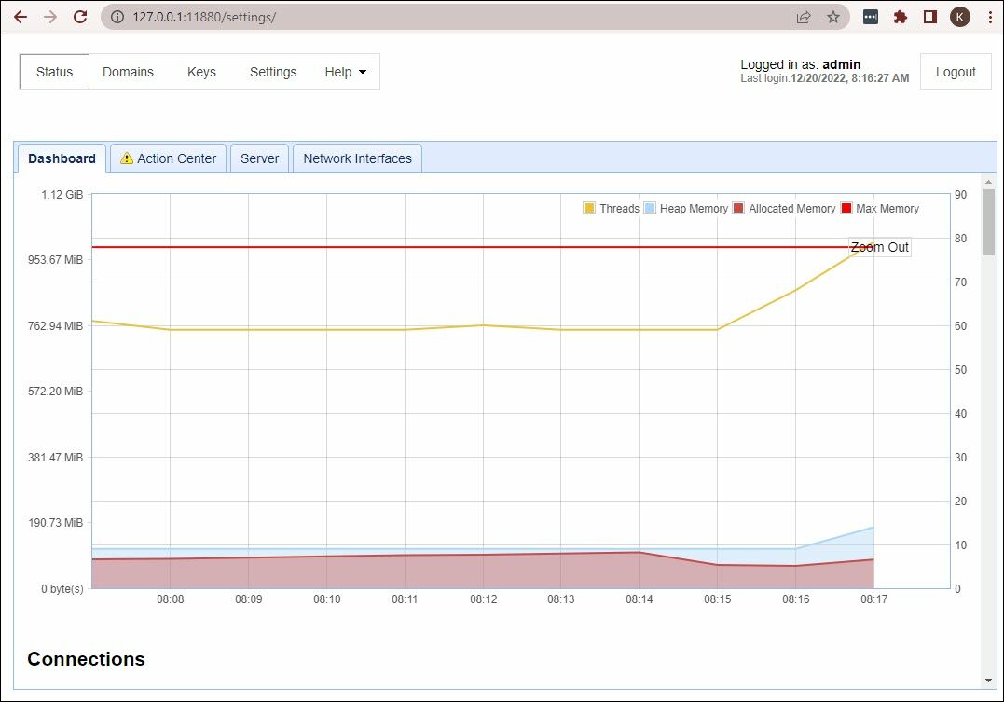Click the 08:08 time axis label
1004x702 pixels.
tap(171, 599)
